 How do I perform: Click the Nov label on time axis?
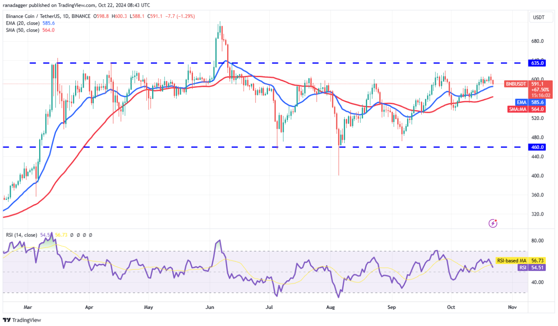coord(513,307)
